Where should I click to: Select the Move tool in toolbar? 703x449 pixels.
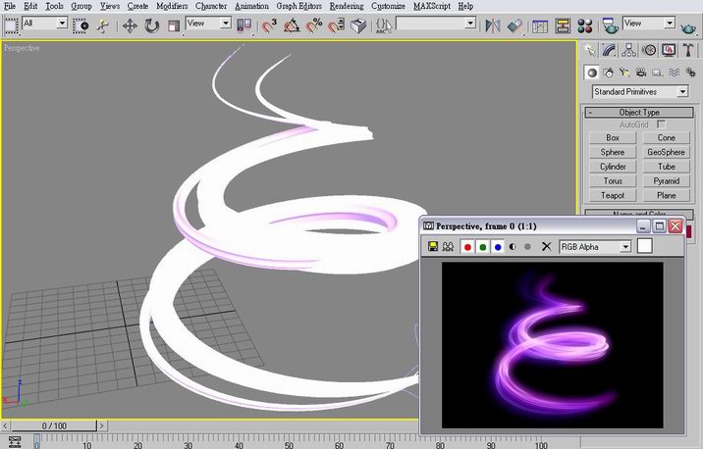pos(130,25)
